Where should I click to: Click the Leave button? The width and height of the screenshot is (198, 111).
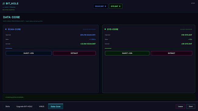click(x=180, y=106)
